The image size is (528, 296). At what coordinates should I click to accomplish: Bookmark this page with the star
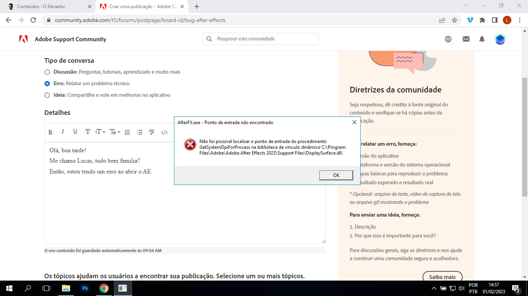pos(455,20)
